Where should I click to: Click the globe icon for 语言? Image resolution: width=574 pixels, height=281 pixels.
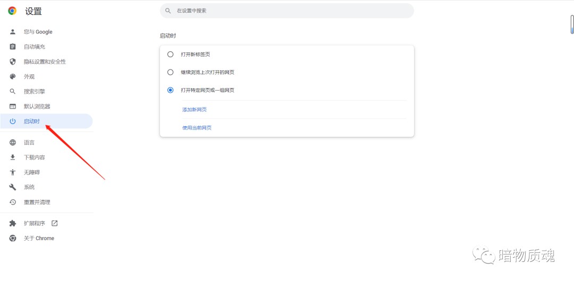pyautogui.click(x=13, y=143)
